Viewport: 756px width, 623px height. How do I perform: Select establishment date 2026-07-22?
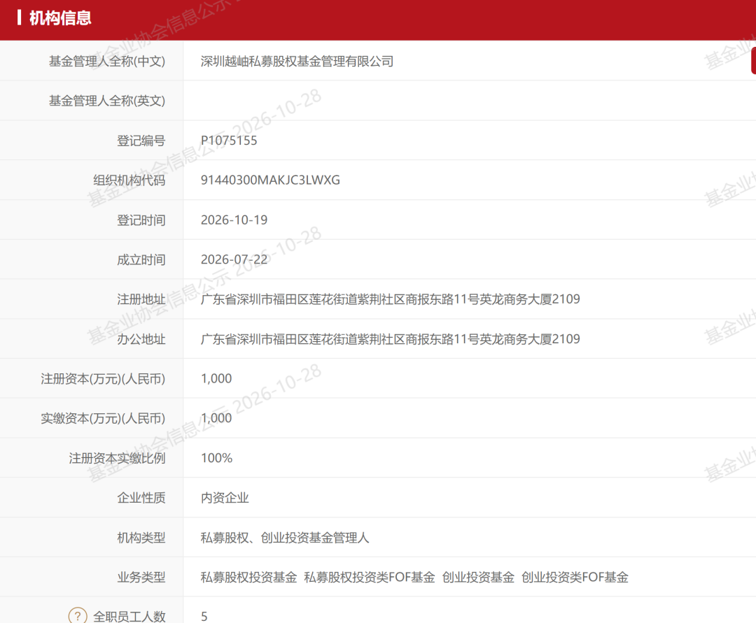point(234,259)
